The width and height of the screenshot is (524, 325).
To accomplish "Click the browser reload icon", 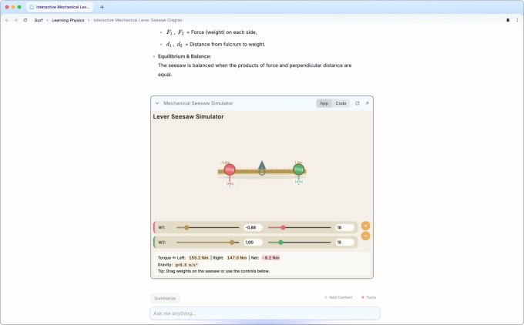I will coord(25,20).
